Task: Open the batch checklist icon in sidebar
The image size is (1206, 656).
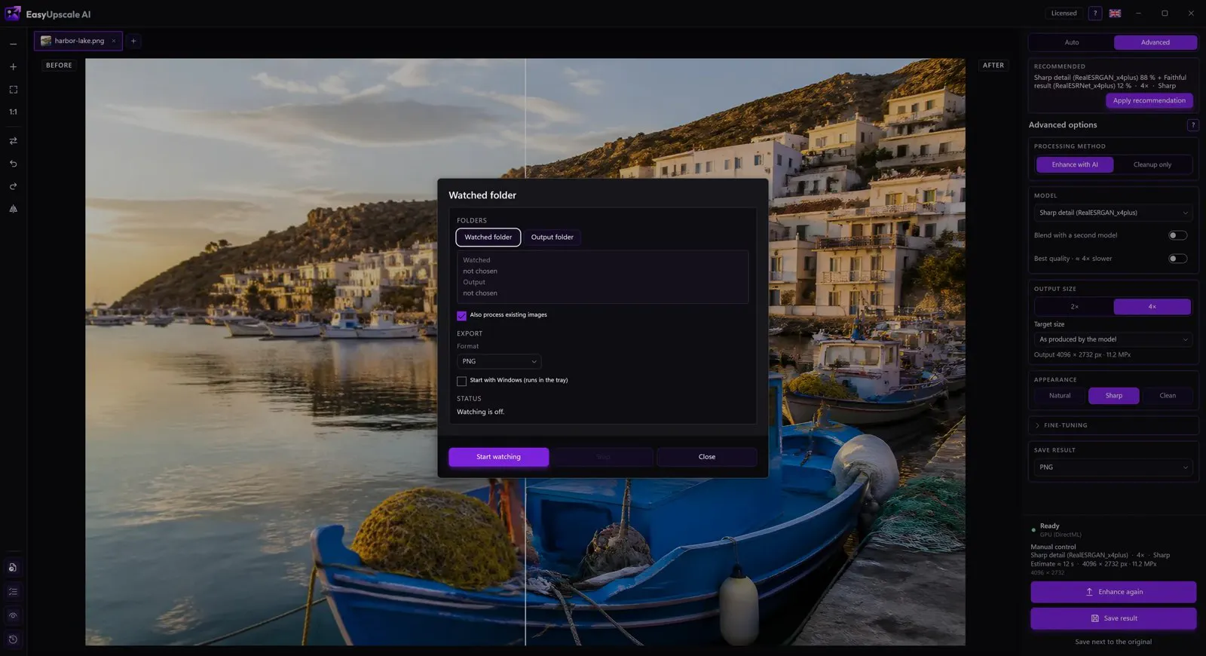Action: [x=13, y=592]
